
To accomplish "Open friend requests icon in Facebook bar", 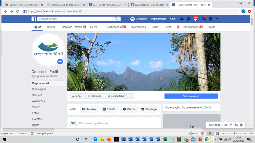I will (x=182, y=19).
